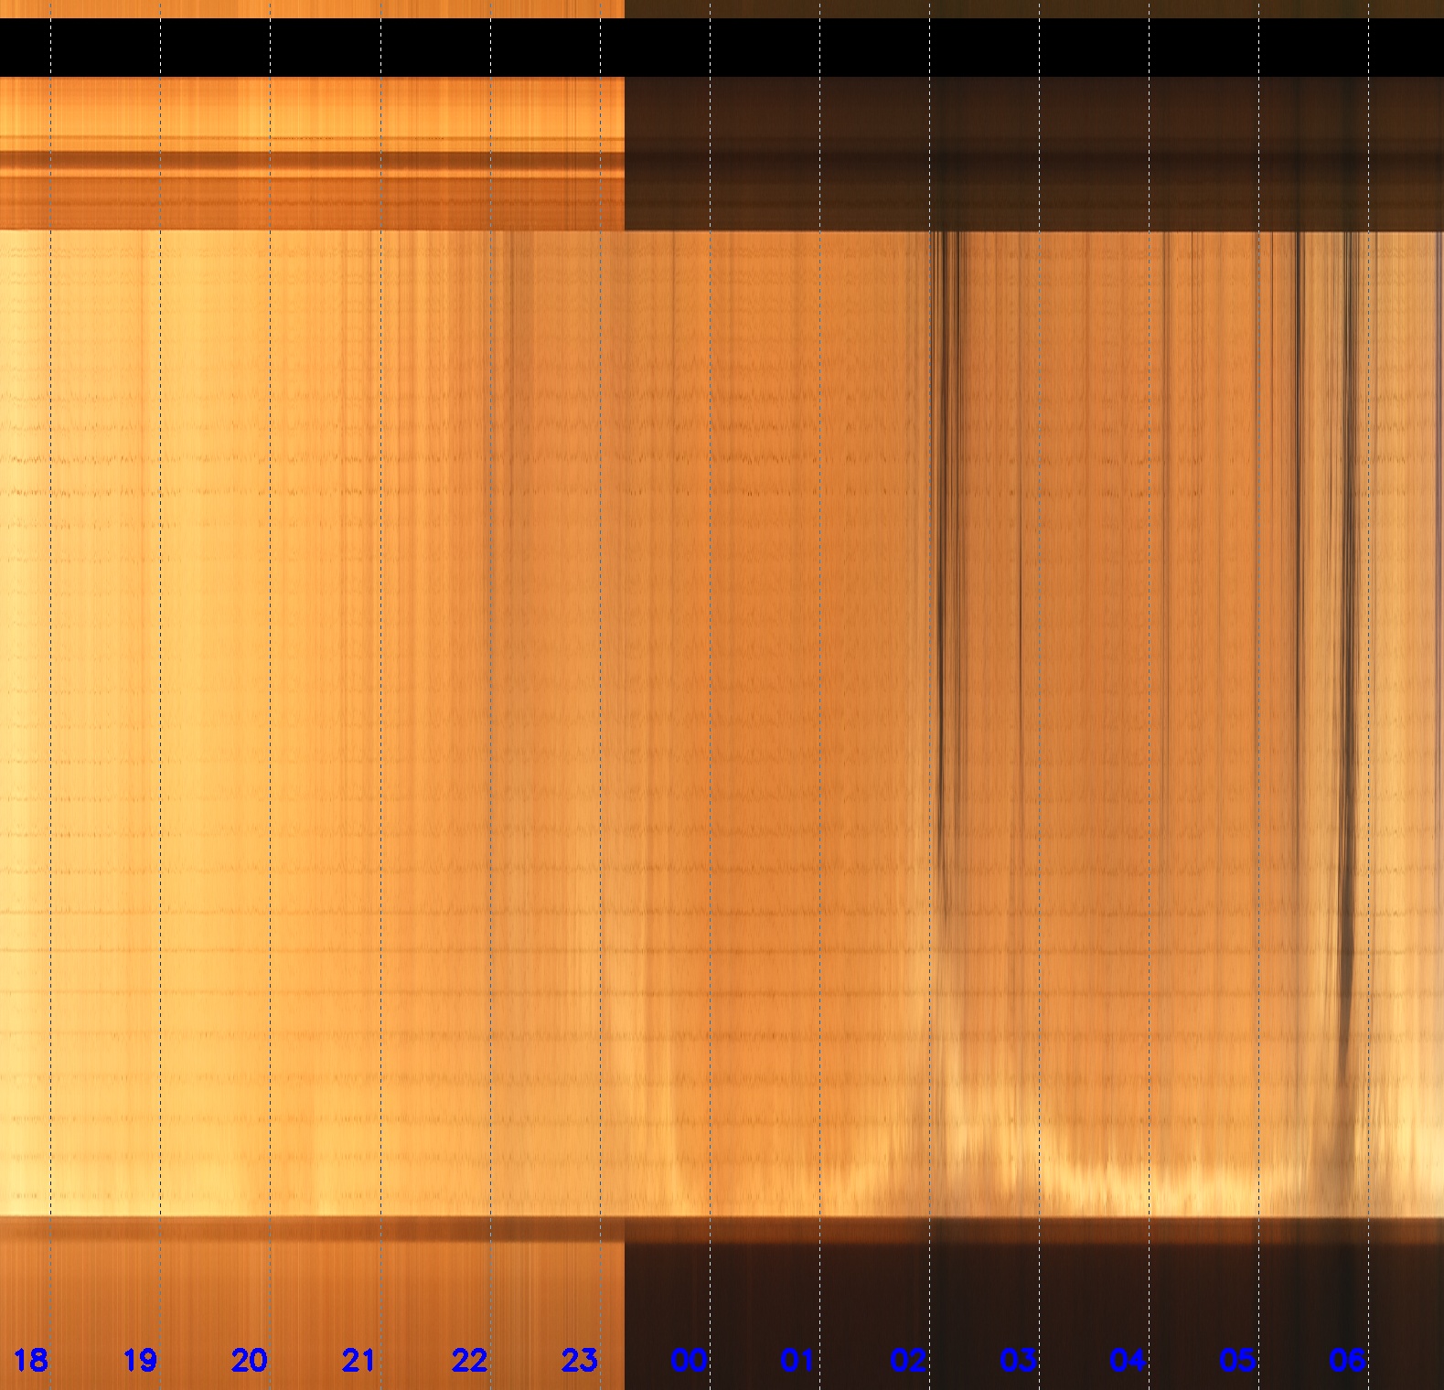Click the black band across the top
The width and height of the screenshot is (1444, 1390).
click(722, 48)
